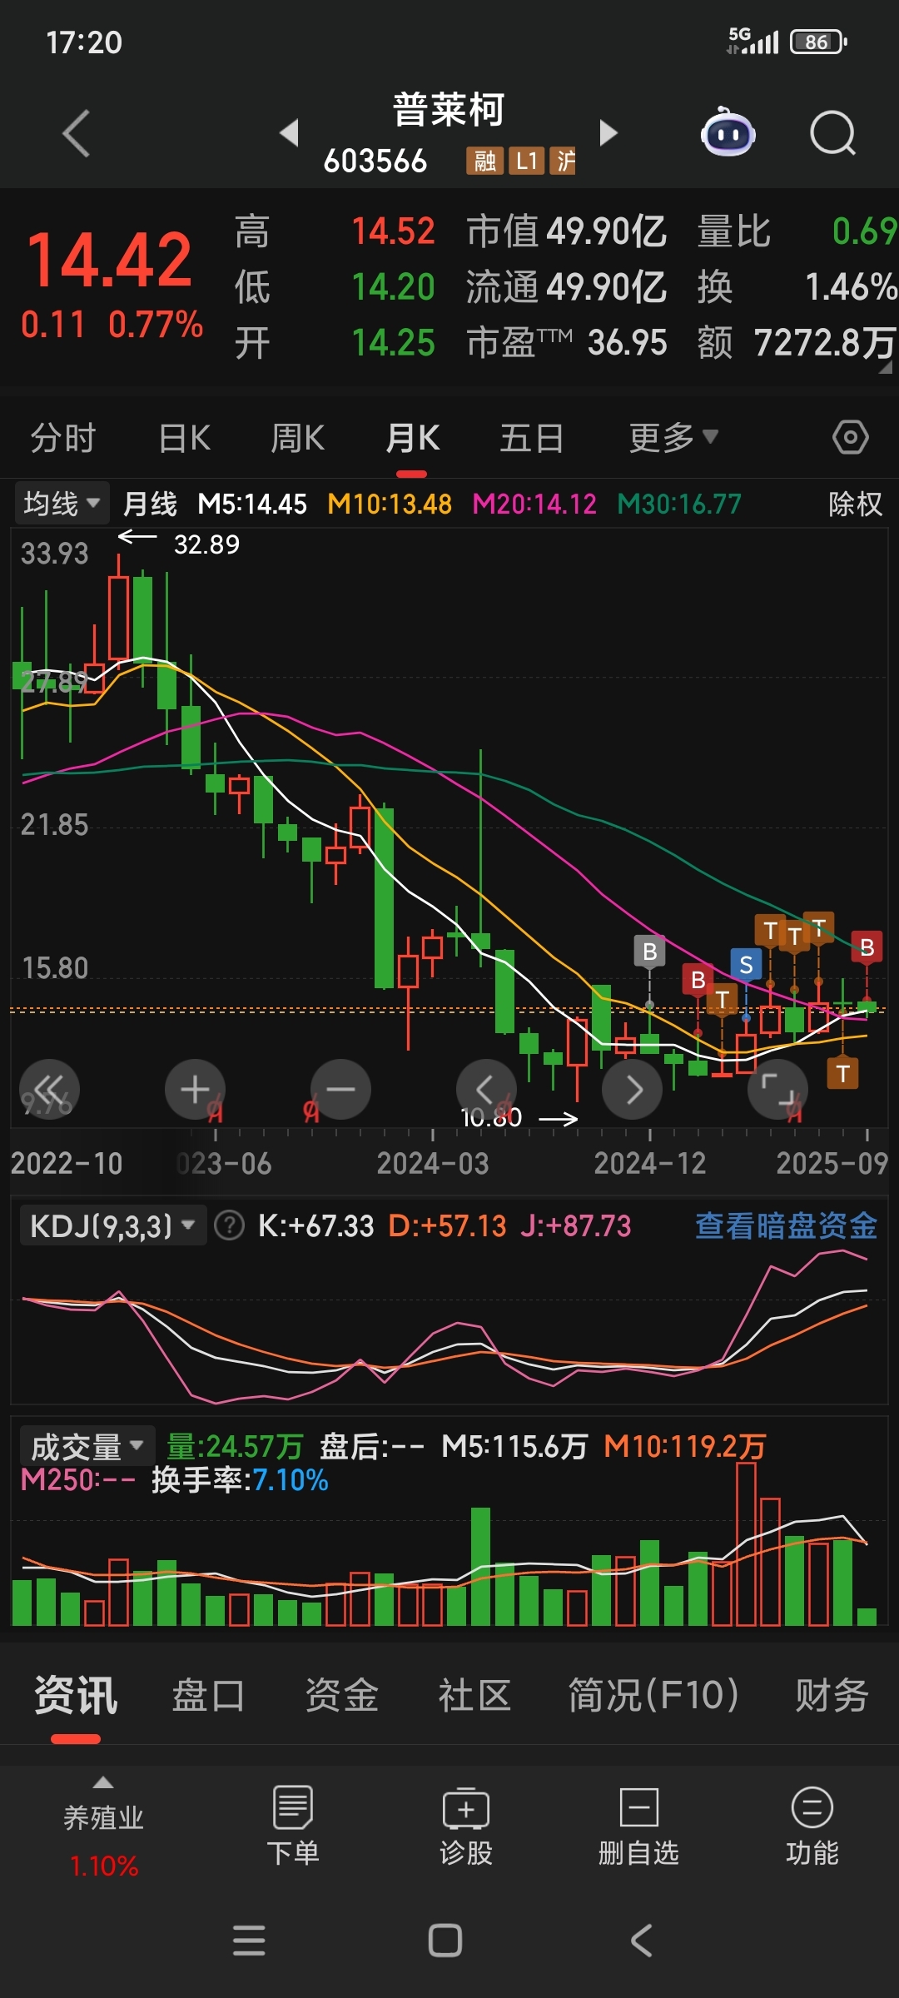Tap the L1 quote level badge
Screen dimensions: 899x1998
pos(526,161)
